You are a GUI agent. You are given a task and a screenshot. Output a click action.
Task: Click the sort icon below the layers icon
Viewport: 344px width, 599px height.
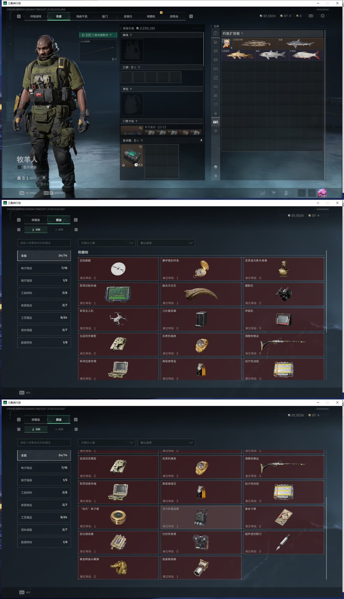[x=216, y=176]
